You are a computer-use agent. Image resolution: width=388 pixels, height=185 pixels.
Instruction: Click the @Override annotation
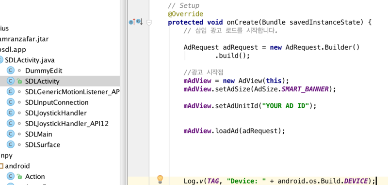point(186,14)
